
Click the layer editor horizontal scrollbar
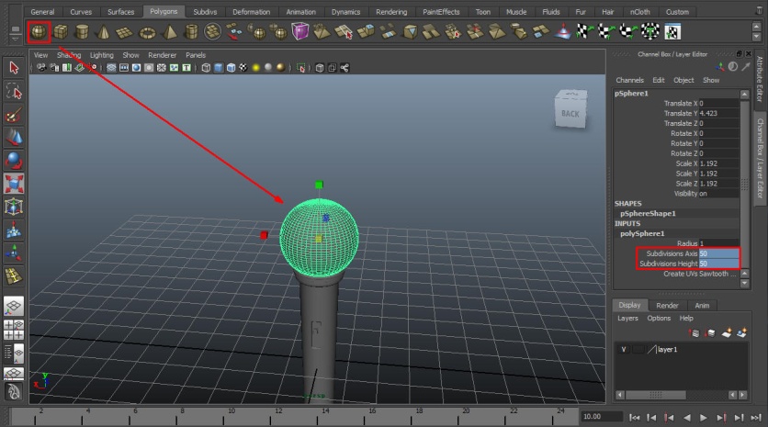click(x=655, y=395)
